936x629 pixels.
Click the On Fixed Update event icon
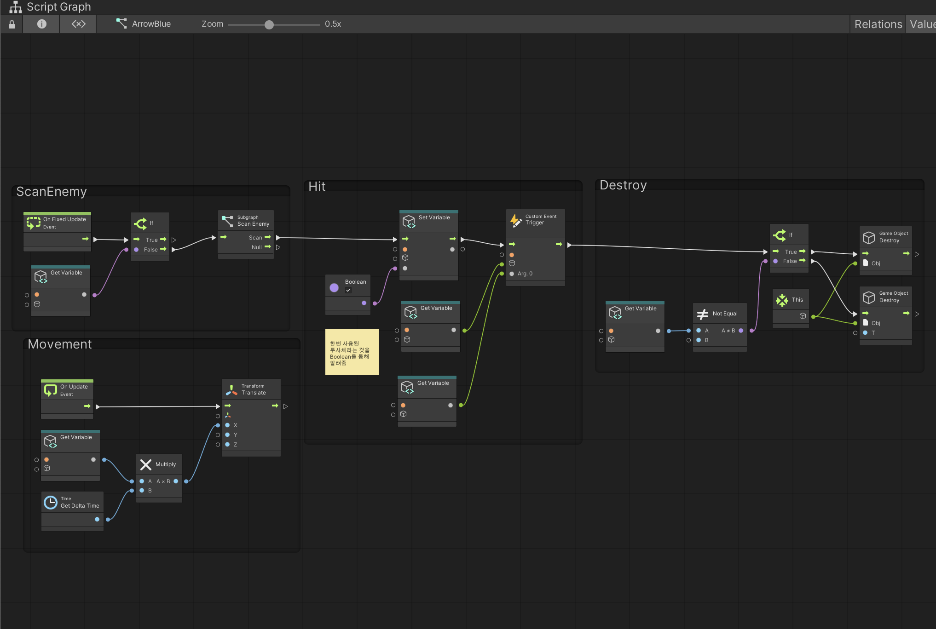click(33, 223)
